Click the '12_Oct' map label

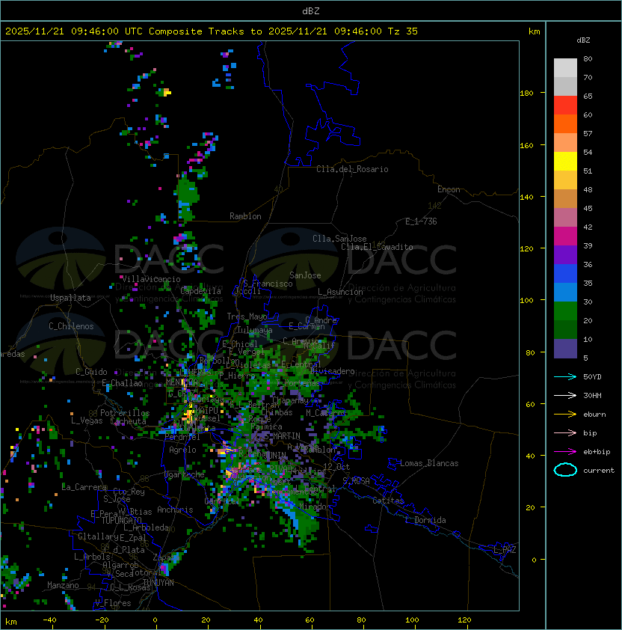click(336, 466)
